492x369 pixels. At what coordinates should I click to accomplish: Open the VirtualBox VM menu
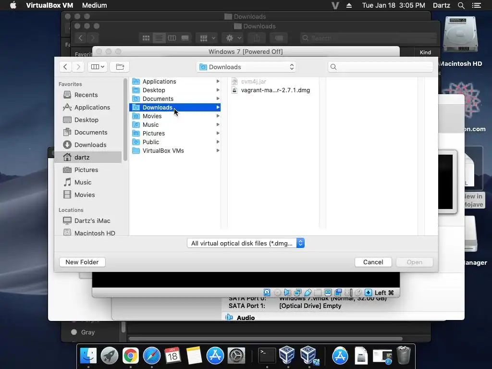[49, 5]
